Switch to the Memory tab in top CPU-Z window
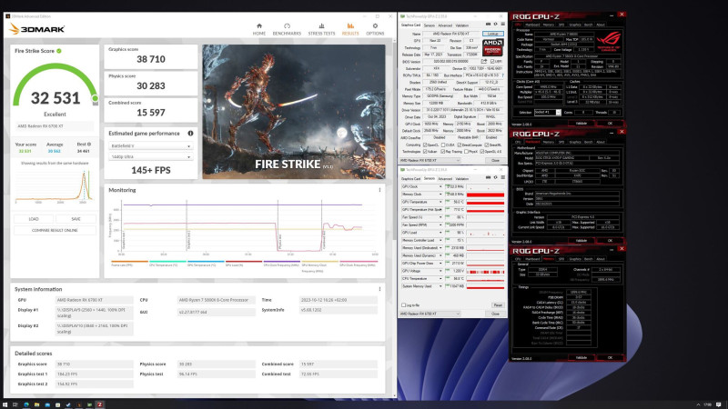728x409 pixels. point(549,25)
